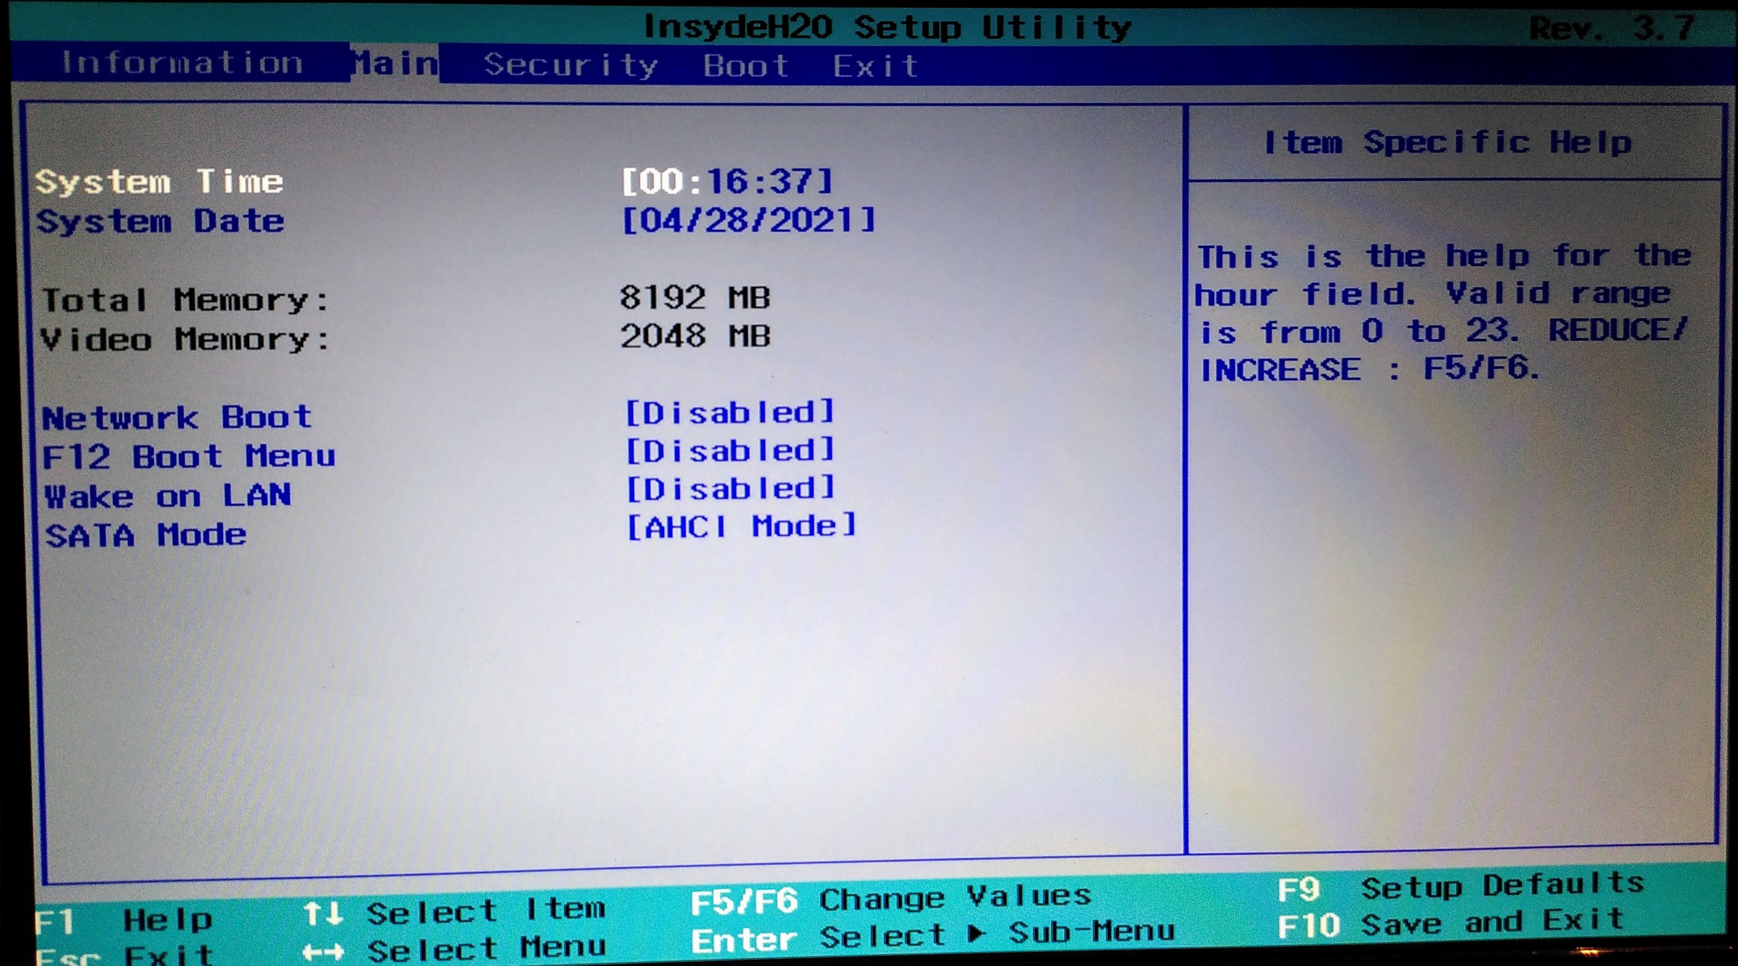Select the System Time label
Screen dimensions: 1738x966
tap(159, 182)
